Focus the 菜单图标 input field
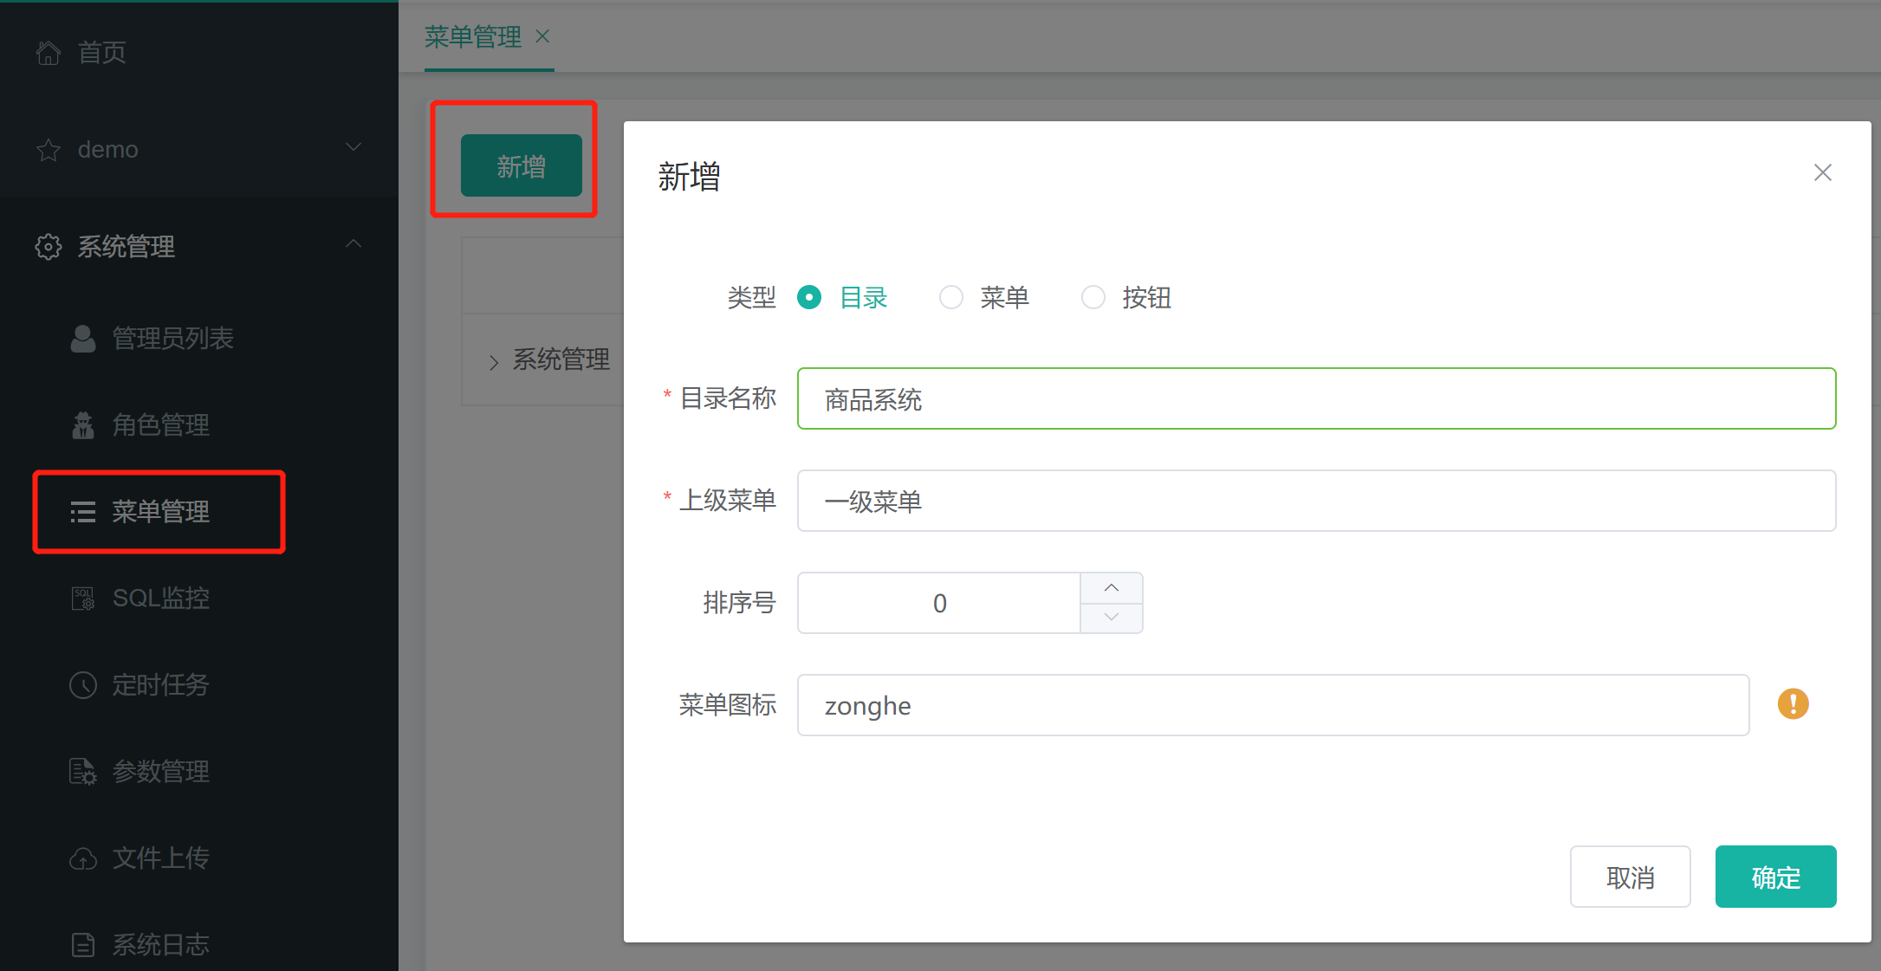 [x=1273, y=705]
